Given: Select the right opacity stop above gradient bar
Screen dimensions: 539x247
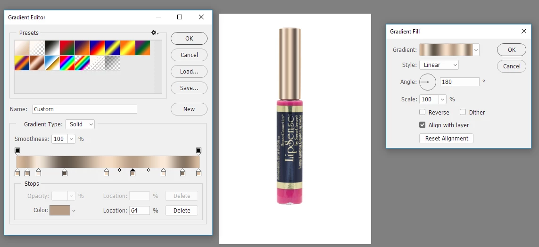Looking at the screenshot, I should coord(199,151).
